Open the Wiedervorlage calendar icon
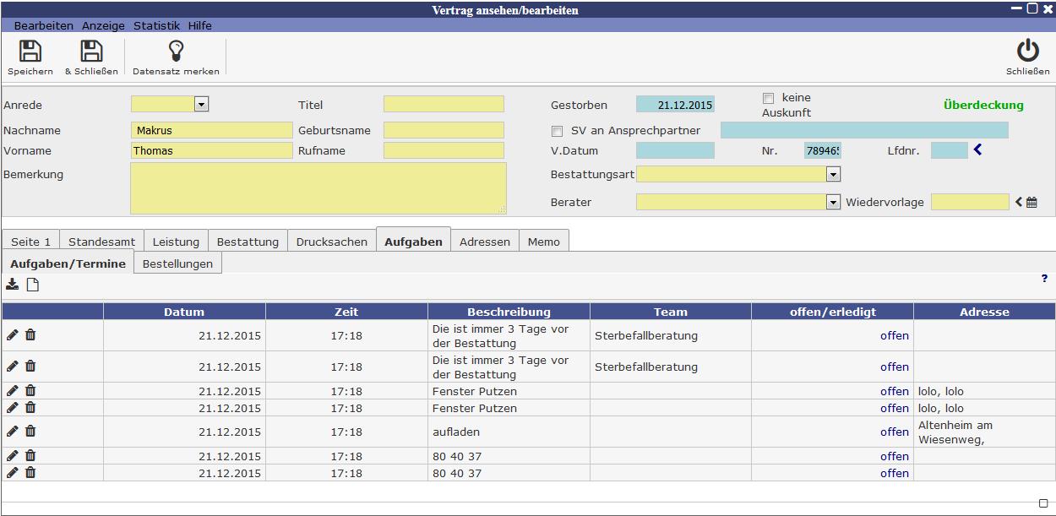Viewport: 1056px width, 516px height. [x=1032, y=203]
